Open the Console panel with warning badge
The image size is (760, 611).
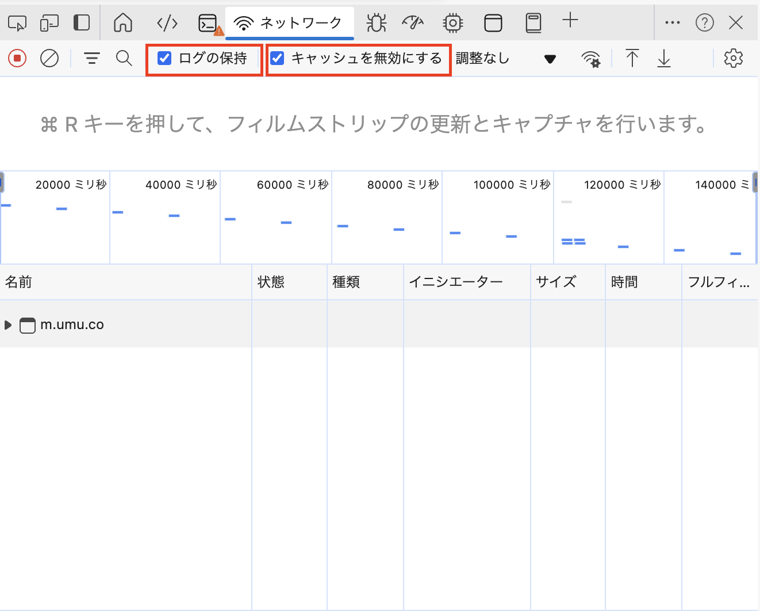[208, 23]
